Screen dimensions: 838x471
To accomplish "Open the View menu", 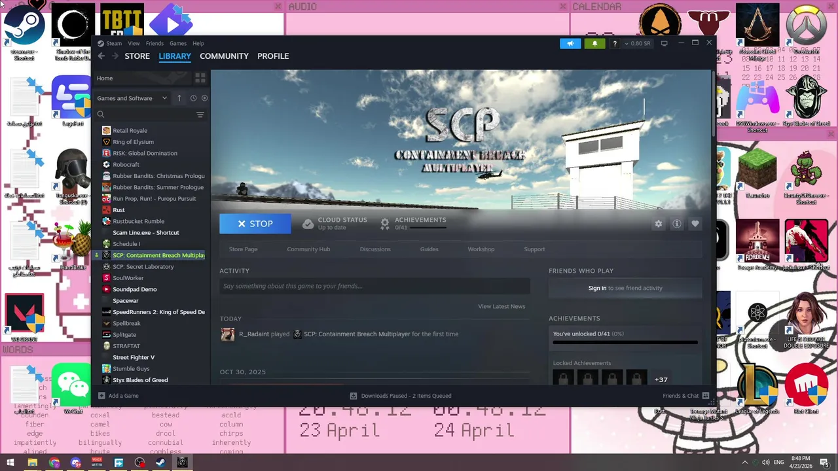I will pyautogui.click(x=134, y=43).
